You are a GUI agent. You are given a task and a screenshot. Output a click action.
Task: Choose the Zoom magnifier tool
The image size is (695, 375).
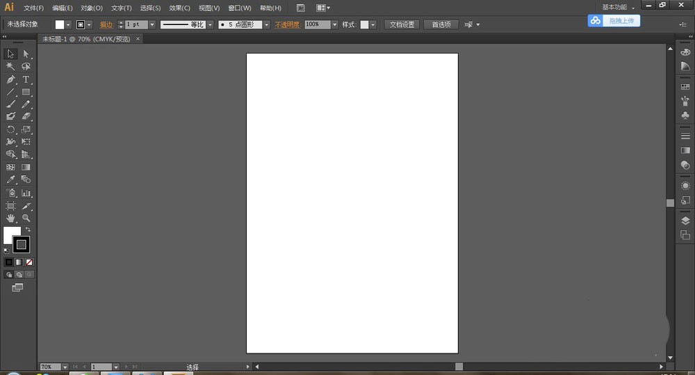pos(26,218)
